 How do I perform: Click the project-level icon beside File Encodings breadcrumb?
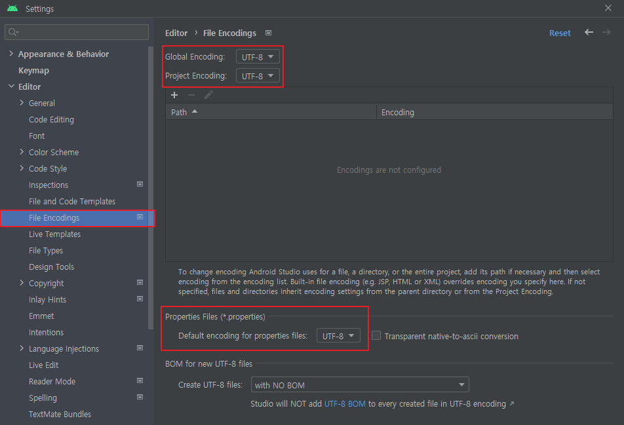coord(269,33)
